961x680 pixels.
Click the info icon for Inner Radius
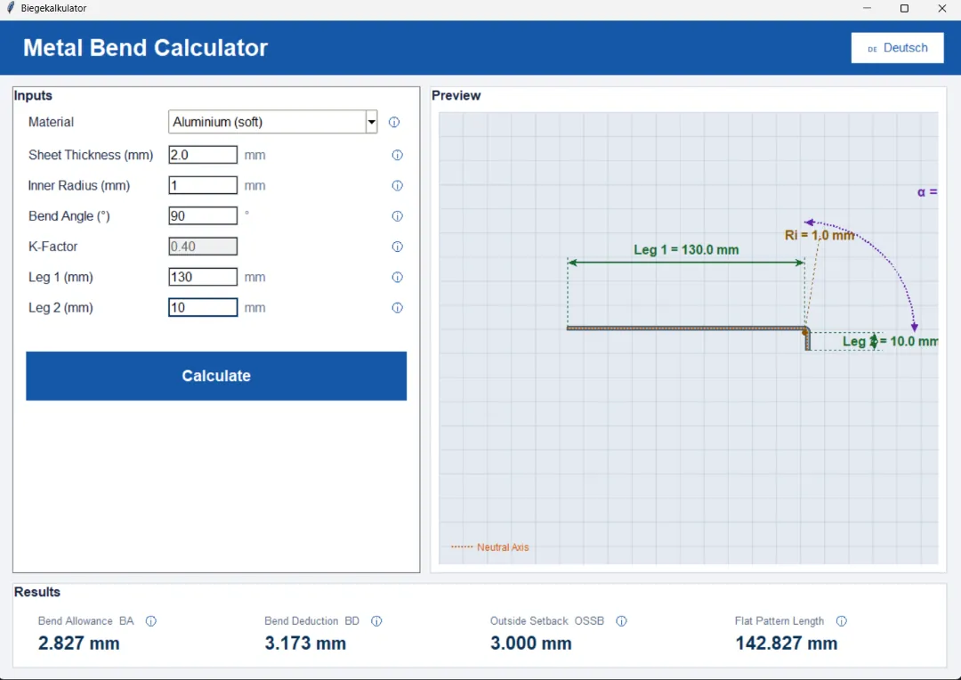coord(397,186)
